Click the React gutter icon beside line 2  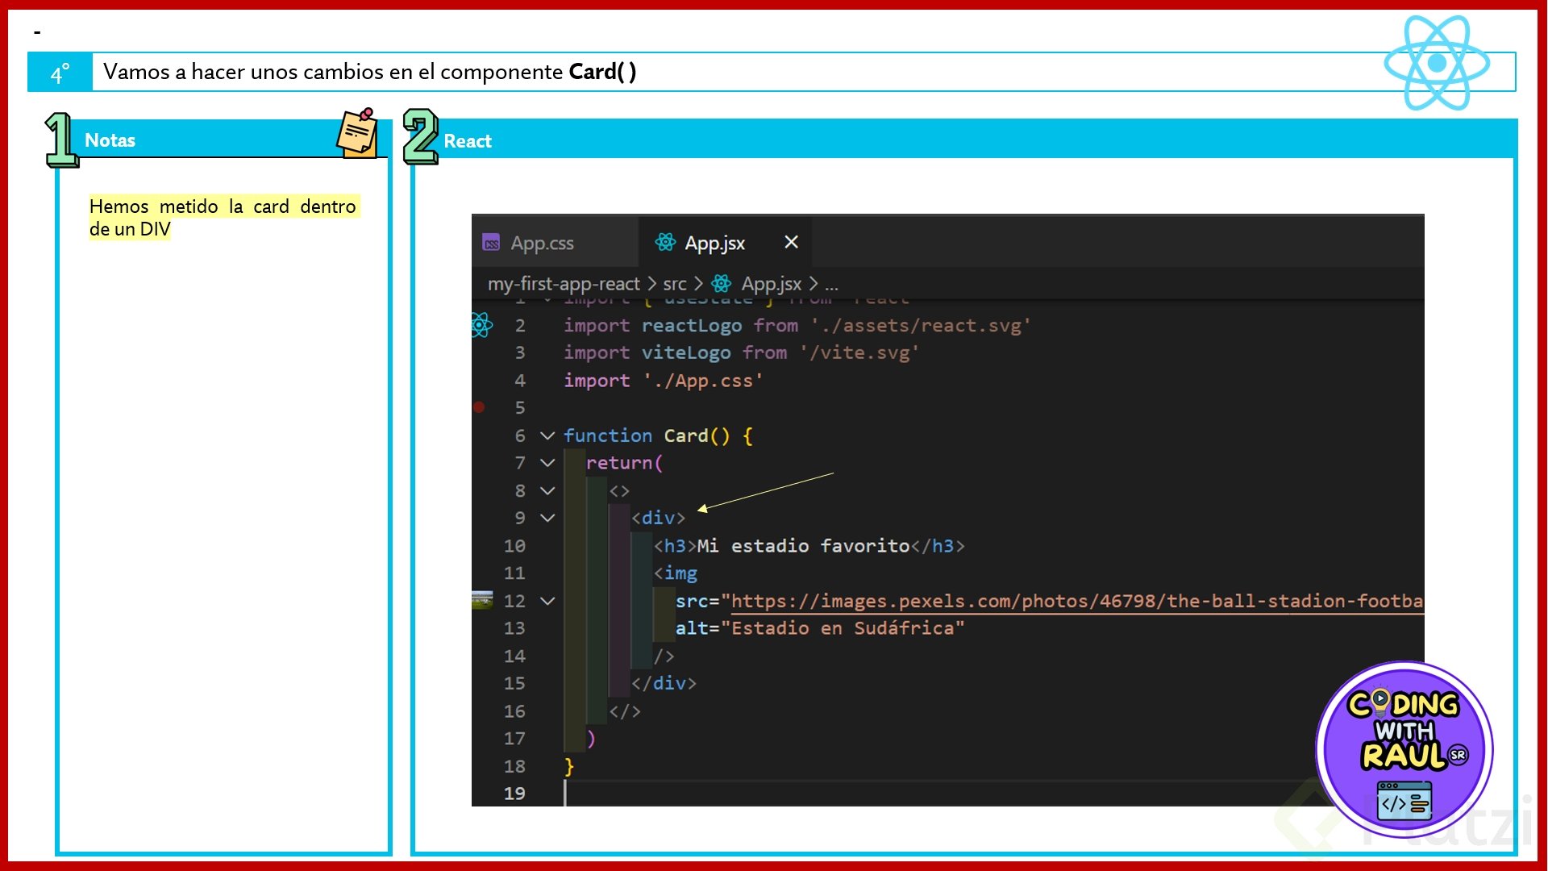click(481, 325)
